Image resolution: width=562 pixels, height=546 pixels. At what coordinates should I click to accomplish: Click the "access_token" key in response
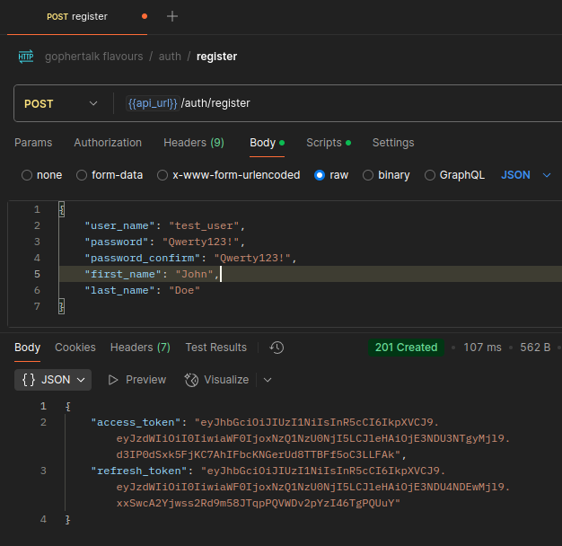(136, 422)
